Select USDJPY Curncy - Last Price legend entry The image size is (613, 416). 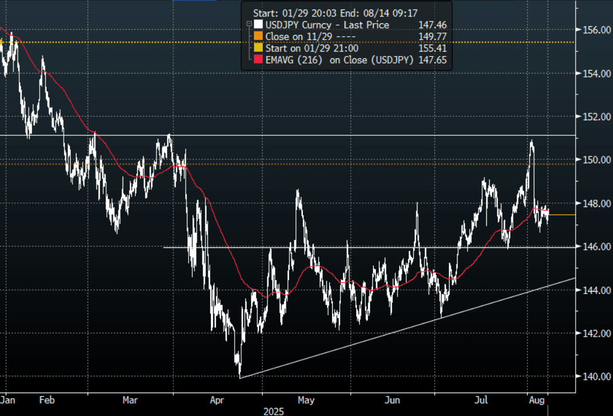pos(327,25)
